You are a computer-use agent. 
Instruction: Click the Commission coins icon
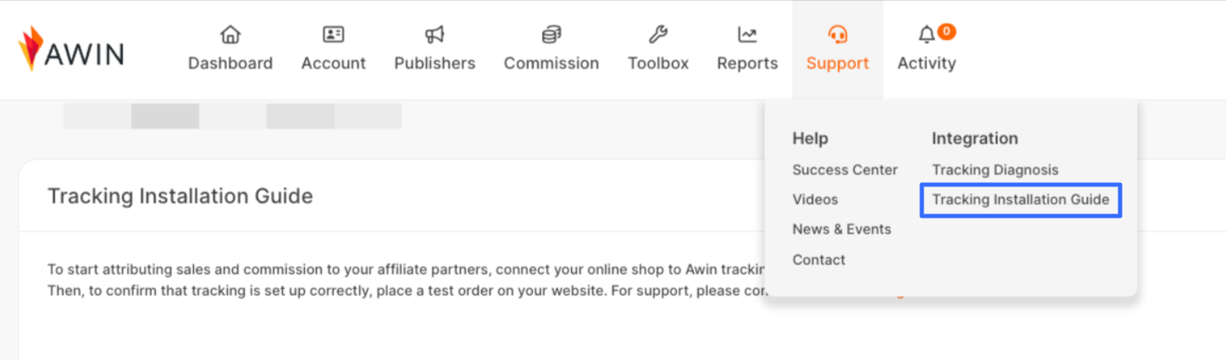coord(552,35)
